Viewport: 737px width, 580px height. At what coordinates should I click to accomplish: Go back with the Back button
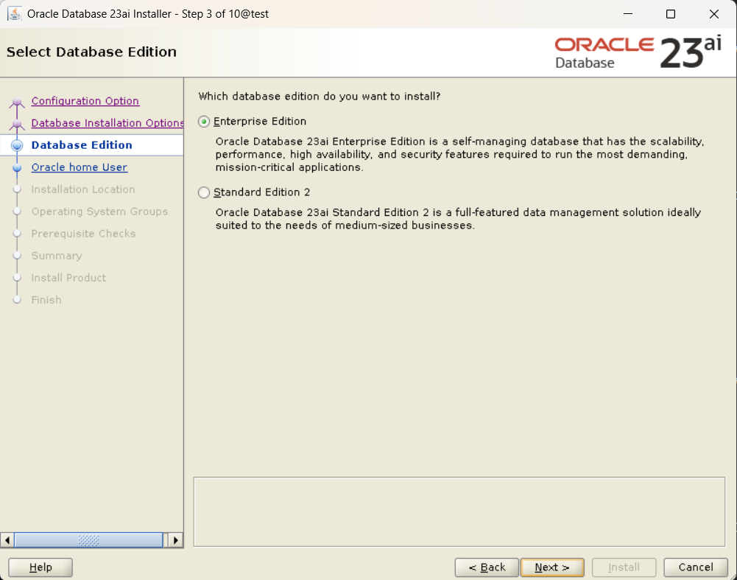click(x=487, y=567)
